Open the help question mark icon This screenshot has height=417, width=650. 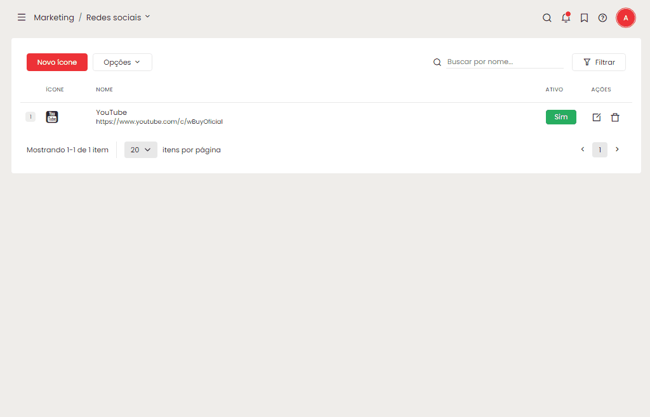coord(602,18)
